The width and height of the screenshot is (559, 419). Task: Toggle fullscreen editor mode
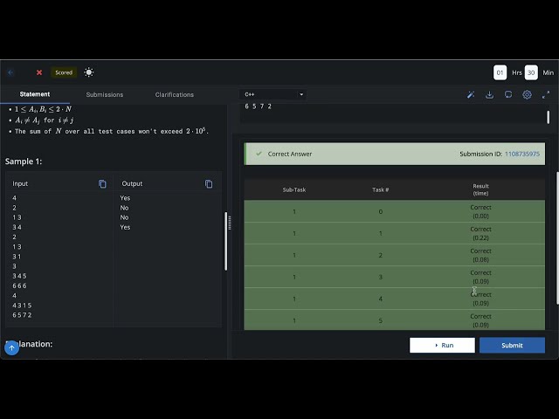point(547,94)
